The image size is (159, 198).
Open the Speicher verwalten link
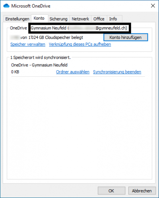click(x=28, y=44)
